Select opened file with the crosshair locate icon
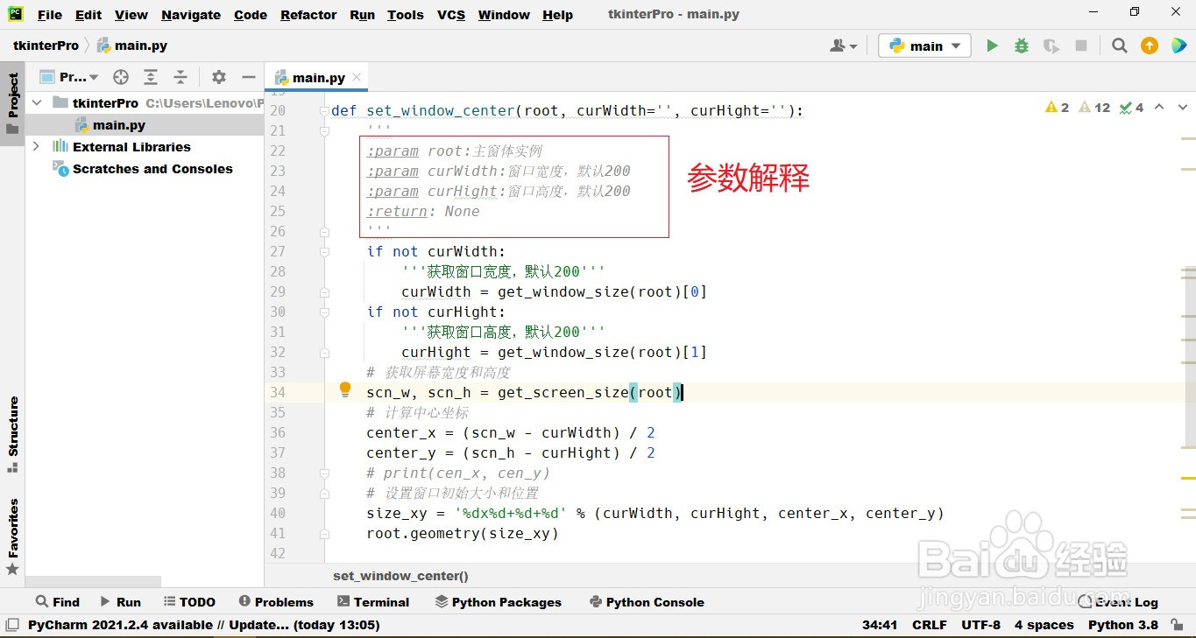This screenshot has width=1196, height=638. [120, 77]
